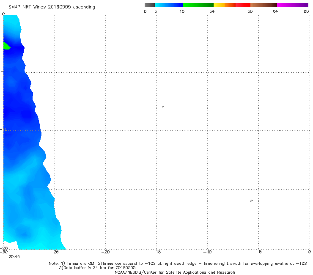Viewport: 313px width, 275px height.
Task: Click the color bar label "18"
Action: point(182,11)
